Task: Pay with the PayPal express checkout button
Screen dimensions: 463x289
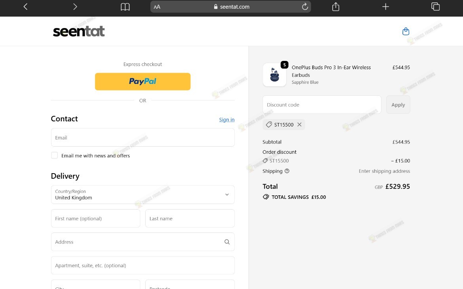Action: pyautogui.click(x=142, y=81)
